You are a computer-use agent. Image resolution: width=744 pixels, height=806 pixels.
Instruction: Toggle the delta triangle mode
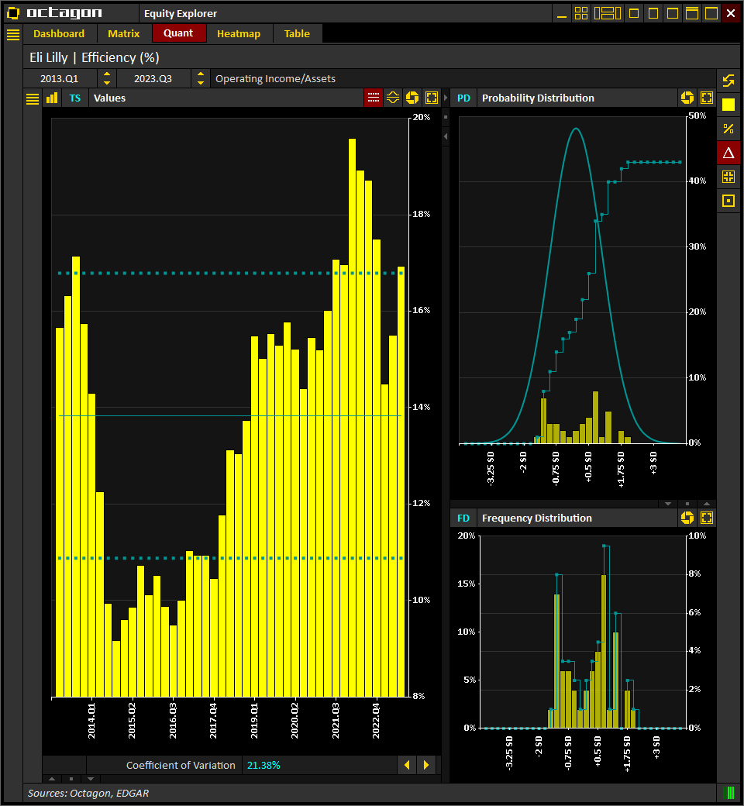728,153
